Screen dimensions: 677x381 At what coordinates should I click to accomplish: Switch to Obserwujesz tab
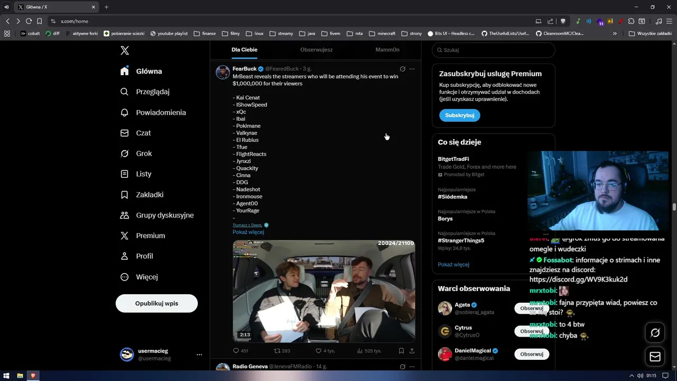pyautogui.click(x=316, y=50)
